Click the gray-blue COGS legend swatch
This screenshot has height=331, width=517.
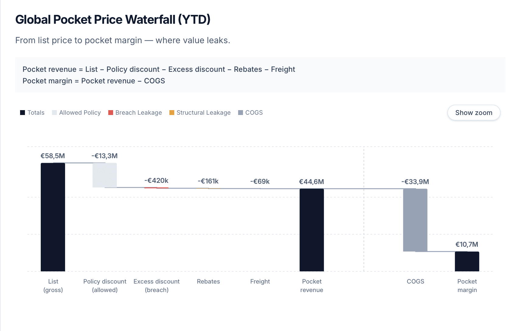click(x=241, y=113)
